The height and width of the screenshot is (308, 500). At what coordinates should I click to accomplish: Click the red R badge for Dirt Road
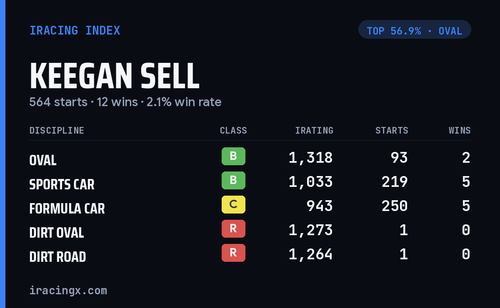tap(233, 253)
